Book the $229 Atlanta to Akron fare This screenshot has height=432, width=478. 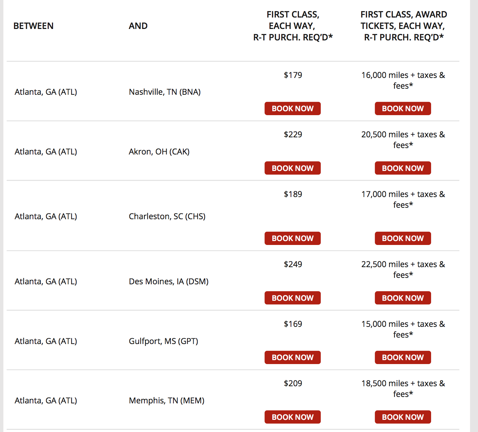[292, 168]
